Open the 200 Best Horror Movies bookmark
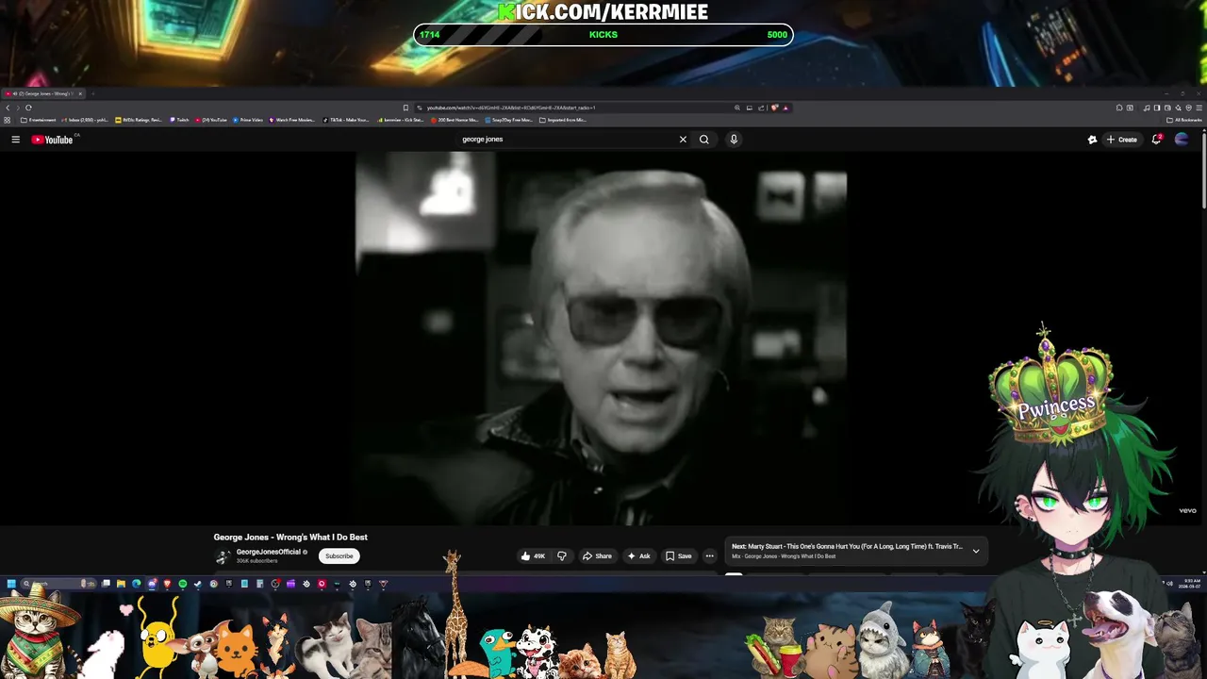 pyautogui.click(x=455, y=120)
